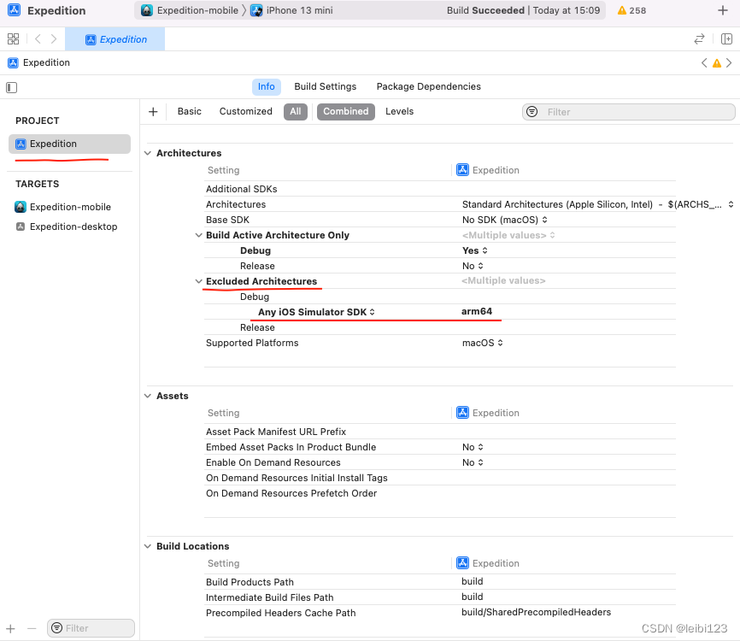The image size is (740, 641).
Task: Click Expedition in the jump bar
Action: pyautogui.click(x=39, y=62)
